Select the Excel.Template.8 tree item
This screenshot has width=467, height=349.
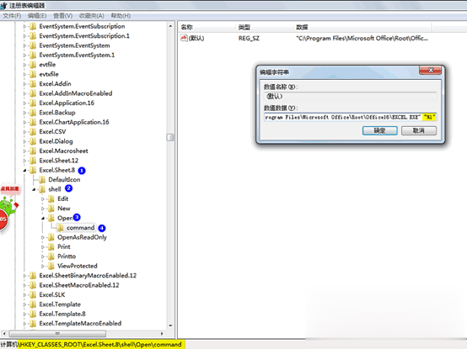click(x=62, y=314)
